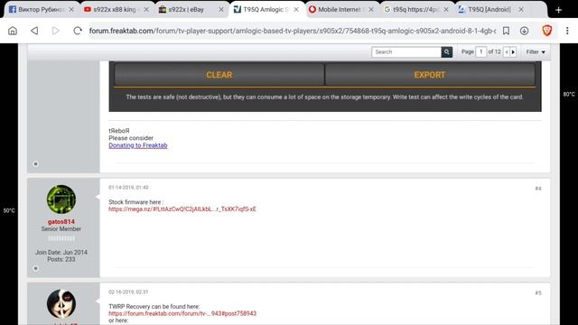Close the t95q Google search tab
578x325 pixels.
click(446, 10)
